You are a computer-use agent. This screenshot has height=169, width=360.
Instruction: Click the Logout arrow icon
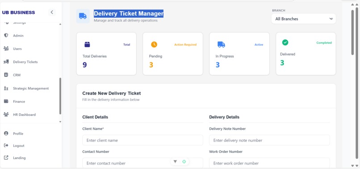point(6,145)
